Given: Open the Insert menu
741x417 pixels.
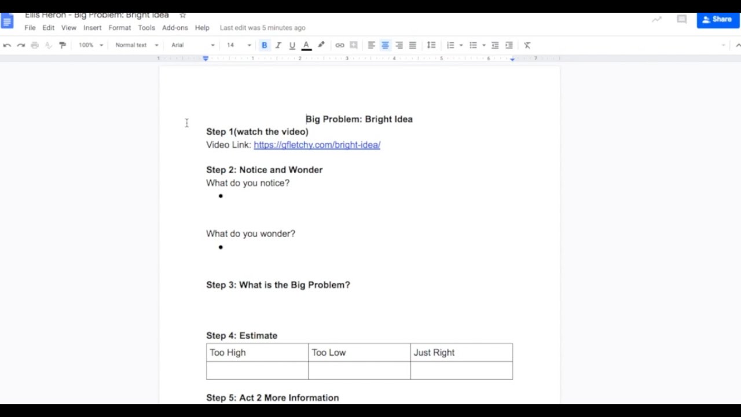Looking at the screenshot, I should point(93,28).
